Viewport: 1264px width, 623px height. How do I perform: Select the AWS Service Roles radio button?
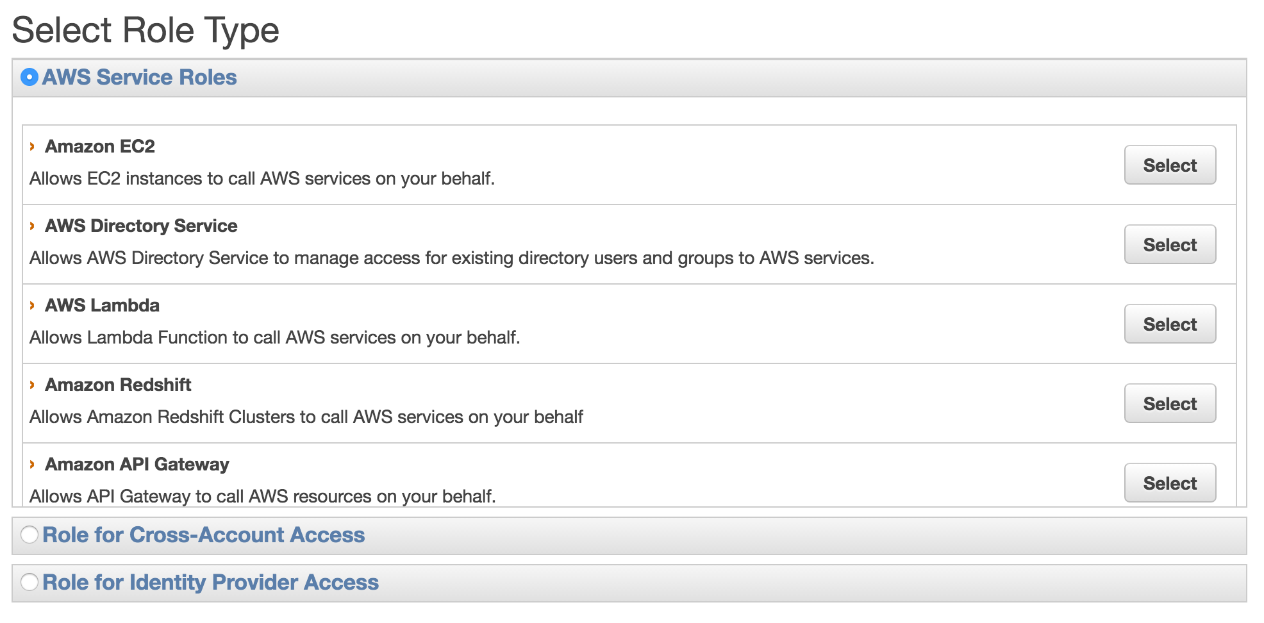pos(29,78)
